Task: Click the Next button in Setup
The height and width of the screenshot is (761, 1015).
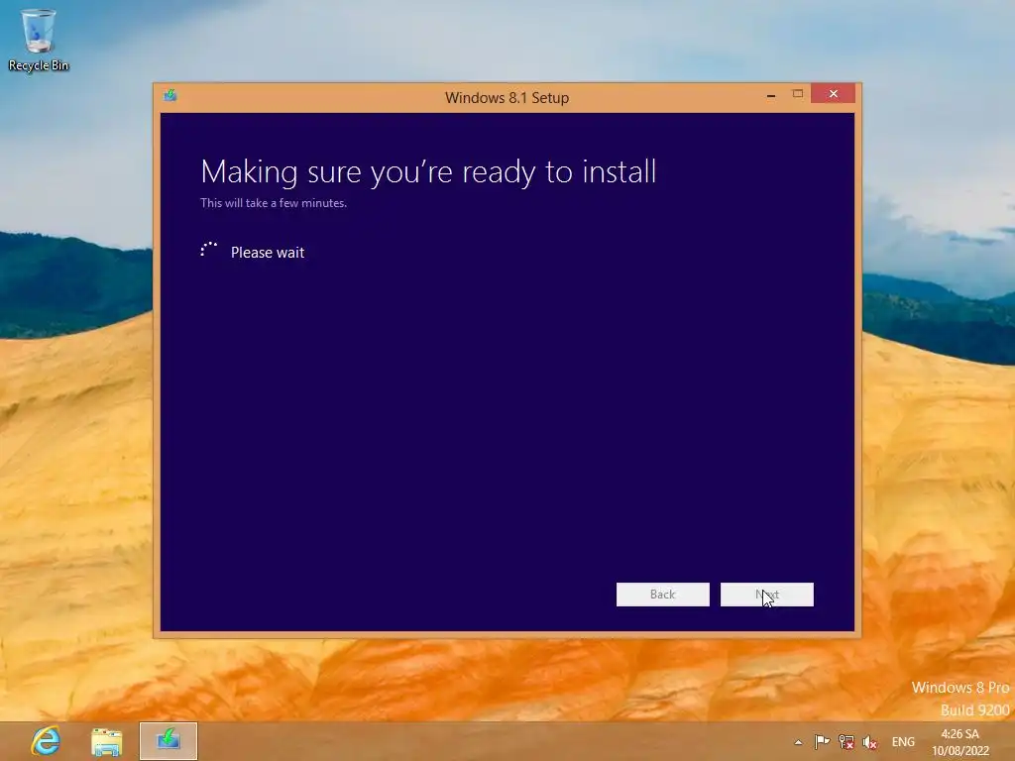Action: (766, 595)
